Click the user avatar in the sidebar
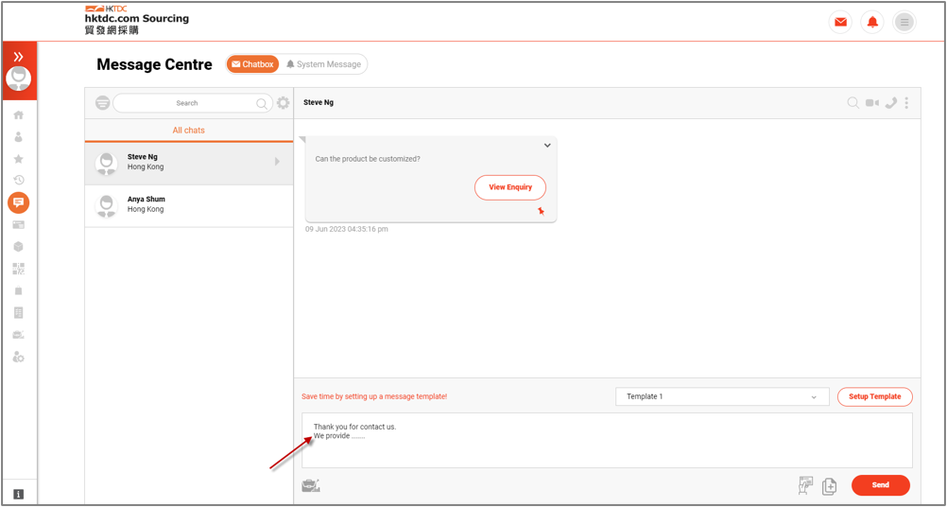The width and height of the screenshot is (947, 508). (19, 79)
